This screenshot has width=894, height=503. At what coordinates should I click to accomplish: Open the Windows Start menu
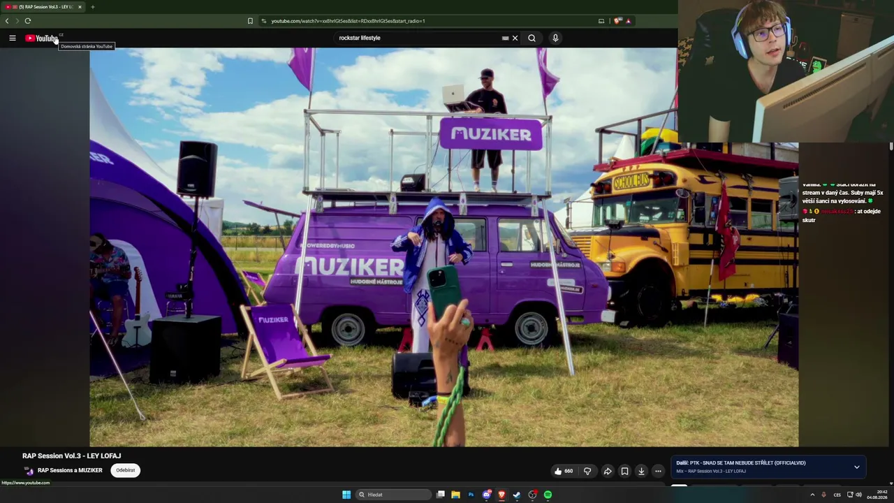click(346, 495)
